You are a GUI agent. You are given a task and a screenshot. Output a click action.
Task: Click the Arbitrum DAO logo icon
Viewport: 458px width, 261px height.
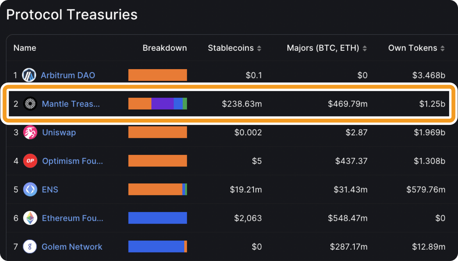pos(29,75)
